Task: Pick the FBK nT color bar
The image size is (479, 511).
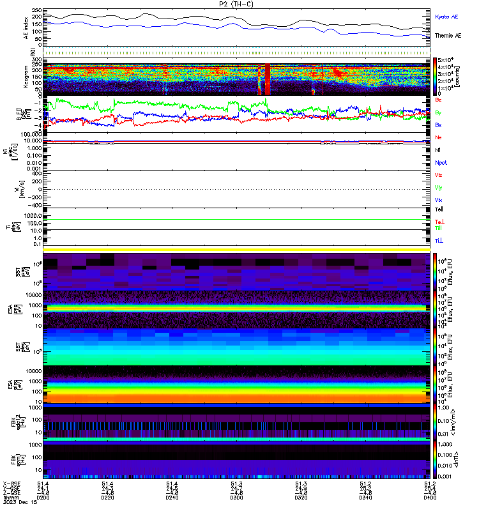Action: click(x=435, y=459)
